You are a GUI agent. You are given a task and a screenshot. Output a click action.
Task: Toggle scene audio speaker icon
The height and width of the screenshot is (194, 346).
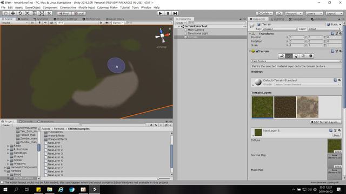coord(45,23)
